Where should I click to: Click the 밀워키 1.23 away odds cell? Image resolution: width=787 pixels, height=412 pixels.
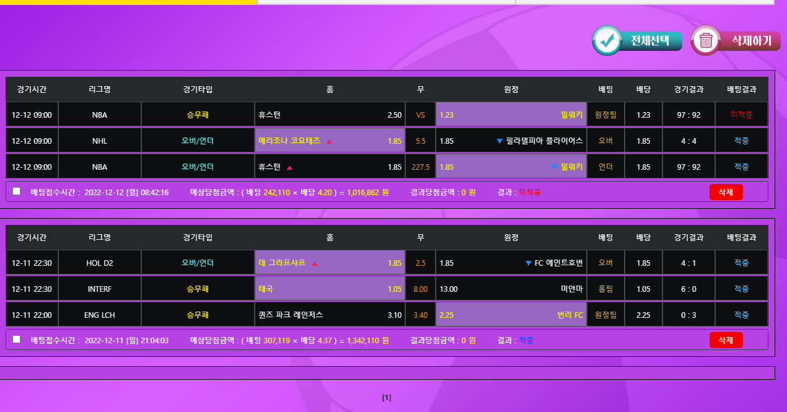click(x=511, y=115)
